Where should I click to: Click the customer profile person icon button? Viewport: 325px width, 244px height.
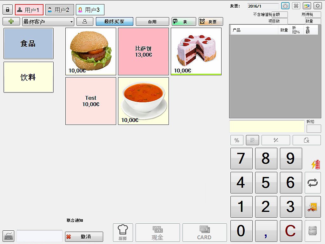coord(85,22)
